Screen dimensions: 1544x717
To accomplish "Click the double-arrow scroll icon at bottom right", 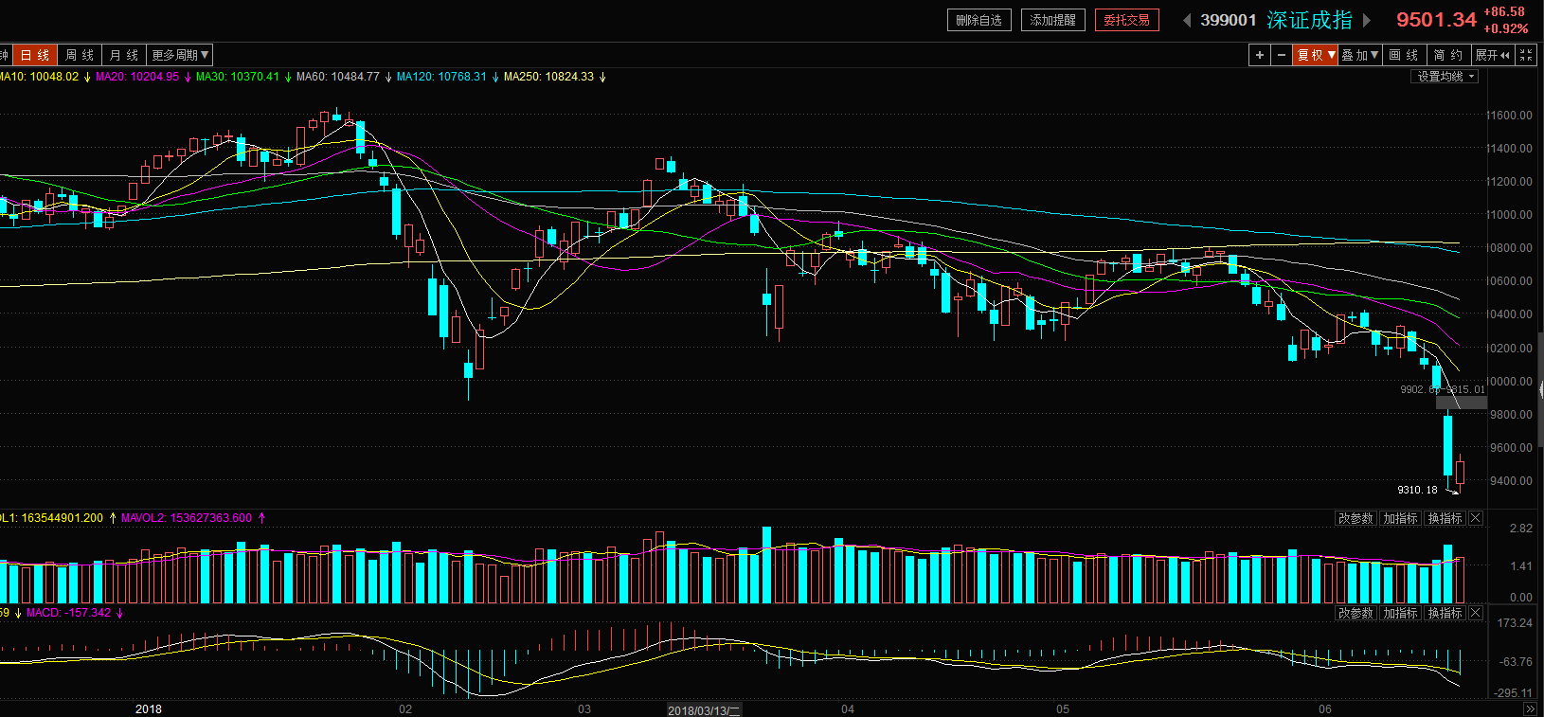I will tap(1529, 708).
